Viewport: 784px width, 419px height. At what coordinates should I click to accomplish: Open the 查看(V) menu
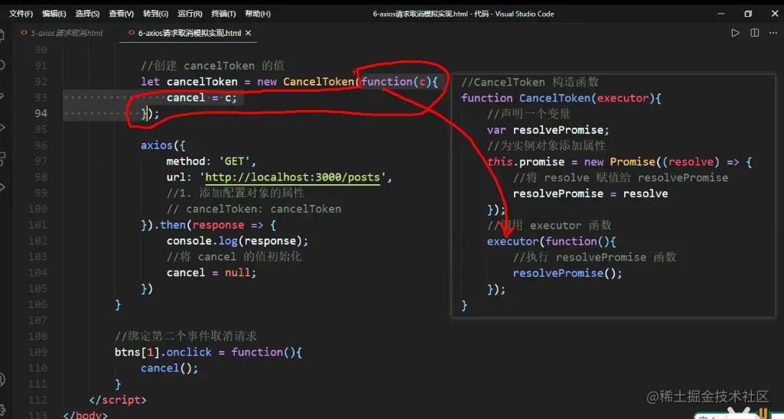pos(122,14)
